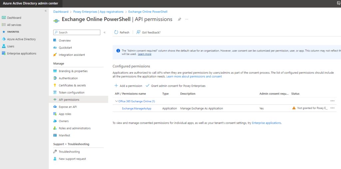
Task: Click the Dashboard icon in left sidebar
Action: pyautogui.click(x=4, y=18)
